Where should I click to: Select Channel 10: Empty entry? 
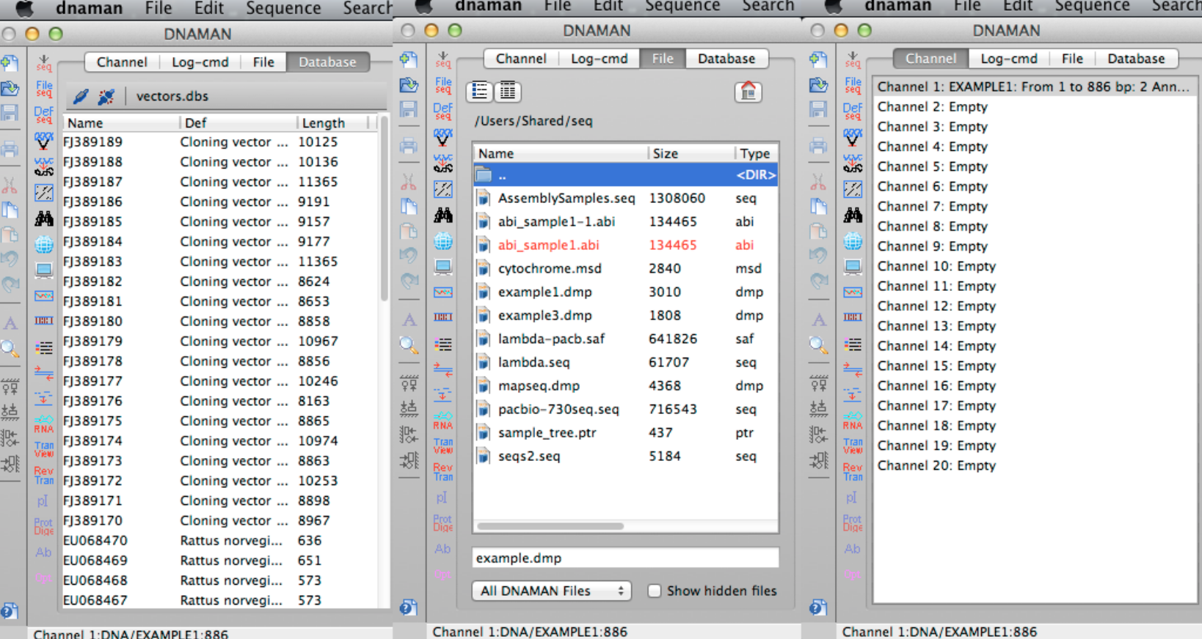(x=1033, y=267)
